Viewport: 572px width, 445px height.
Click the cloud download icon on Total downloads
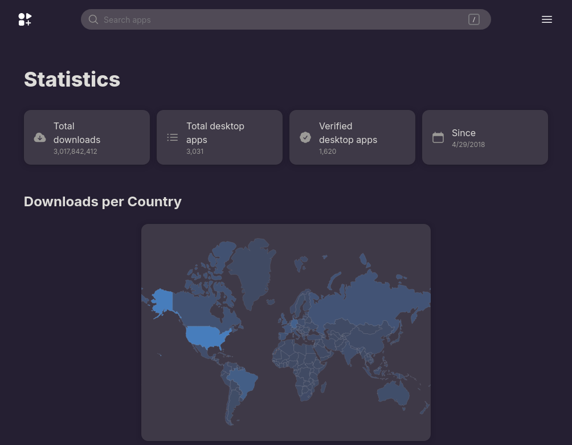point(40,137)
